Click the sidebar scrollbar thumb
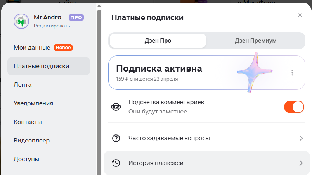This screenshot has height=175, width=312. 99,92
